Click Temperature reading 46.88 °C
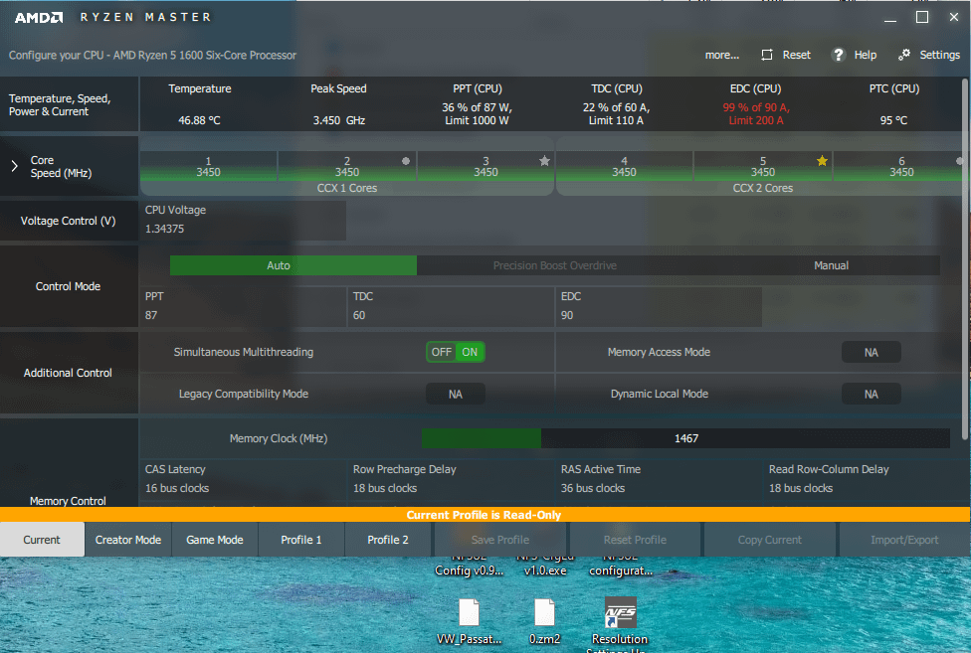The height and width of the screenshot is (653, 971). coord(199,120)
